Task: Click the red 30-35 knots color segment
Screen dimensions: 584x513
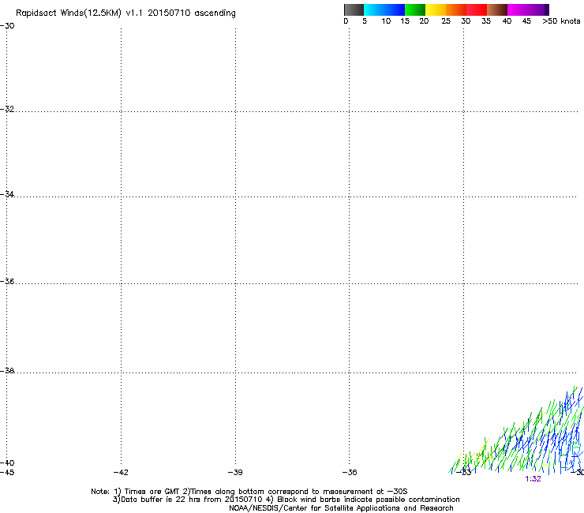Action: click(477, 9)
